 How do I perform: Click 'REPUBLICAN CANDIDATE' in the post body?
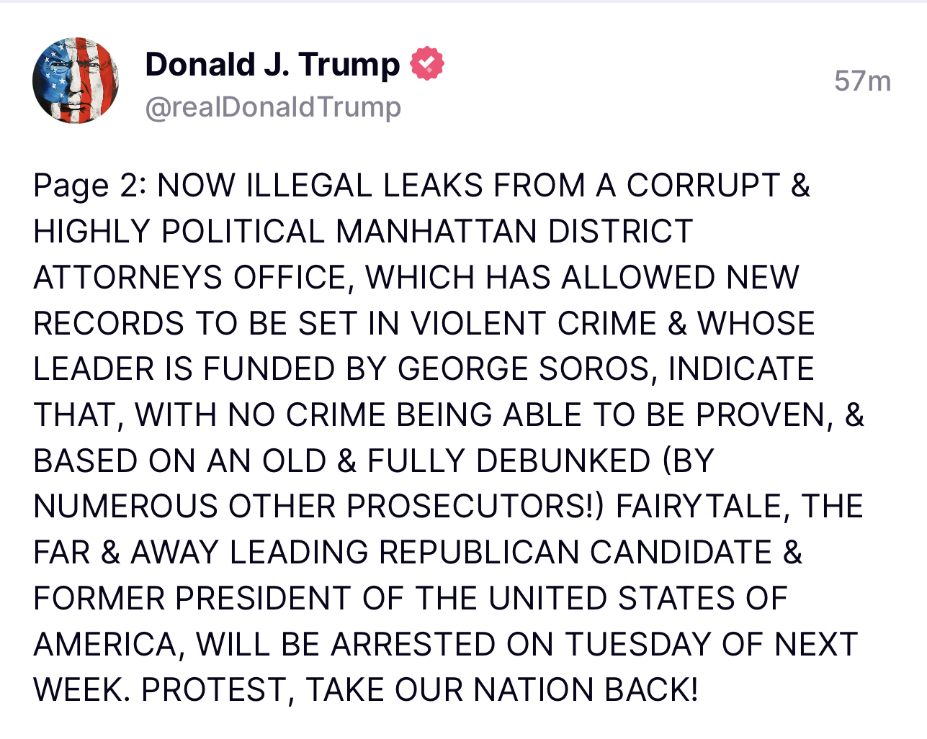click(x=576, y=553)
